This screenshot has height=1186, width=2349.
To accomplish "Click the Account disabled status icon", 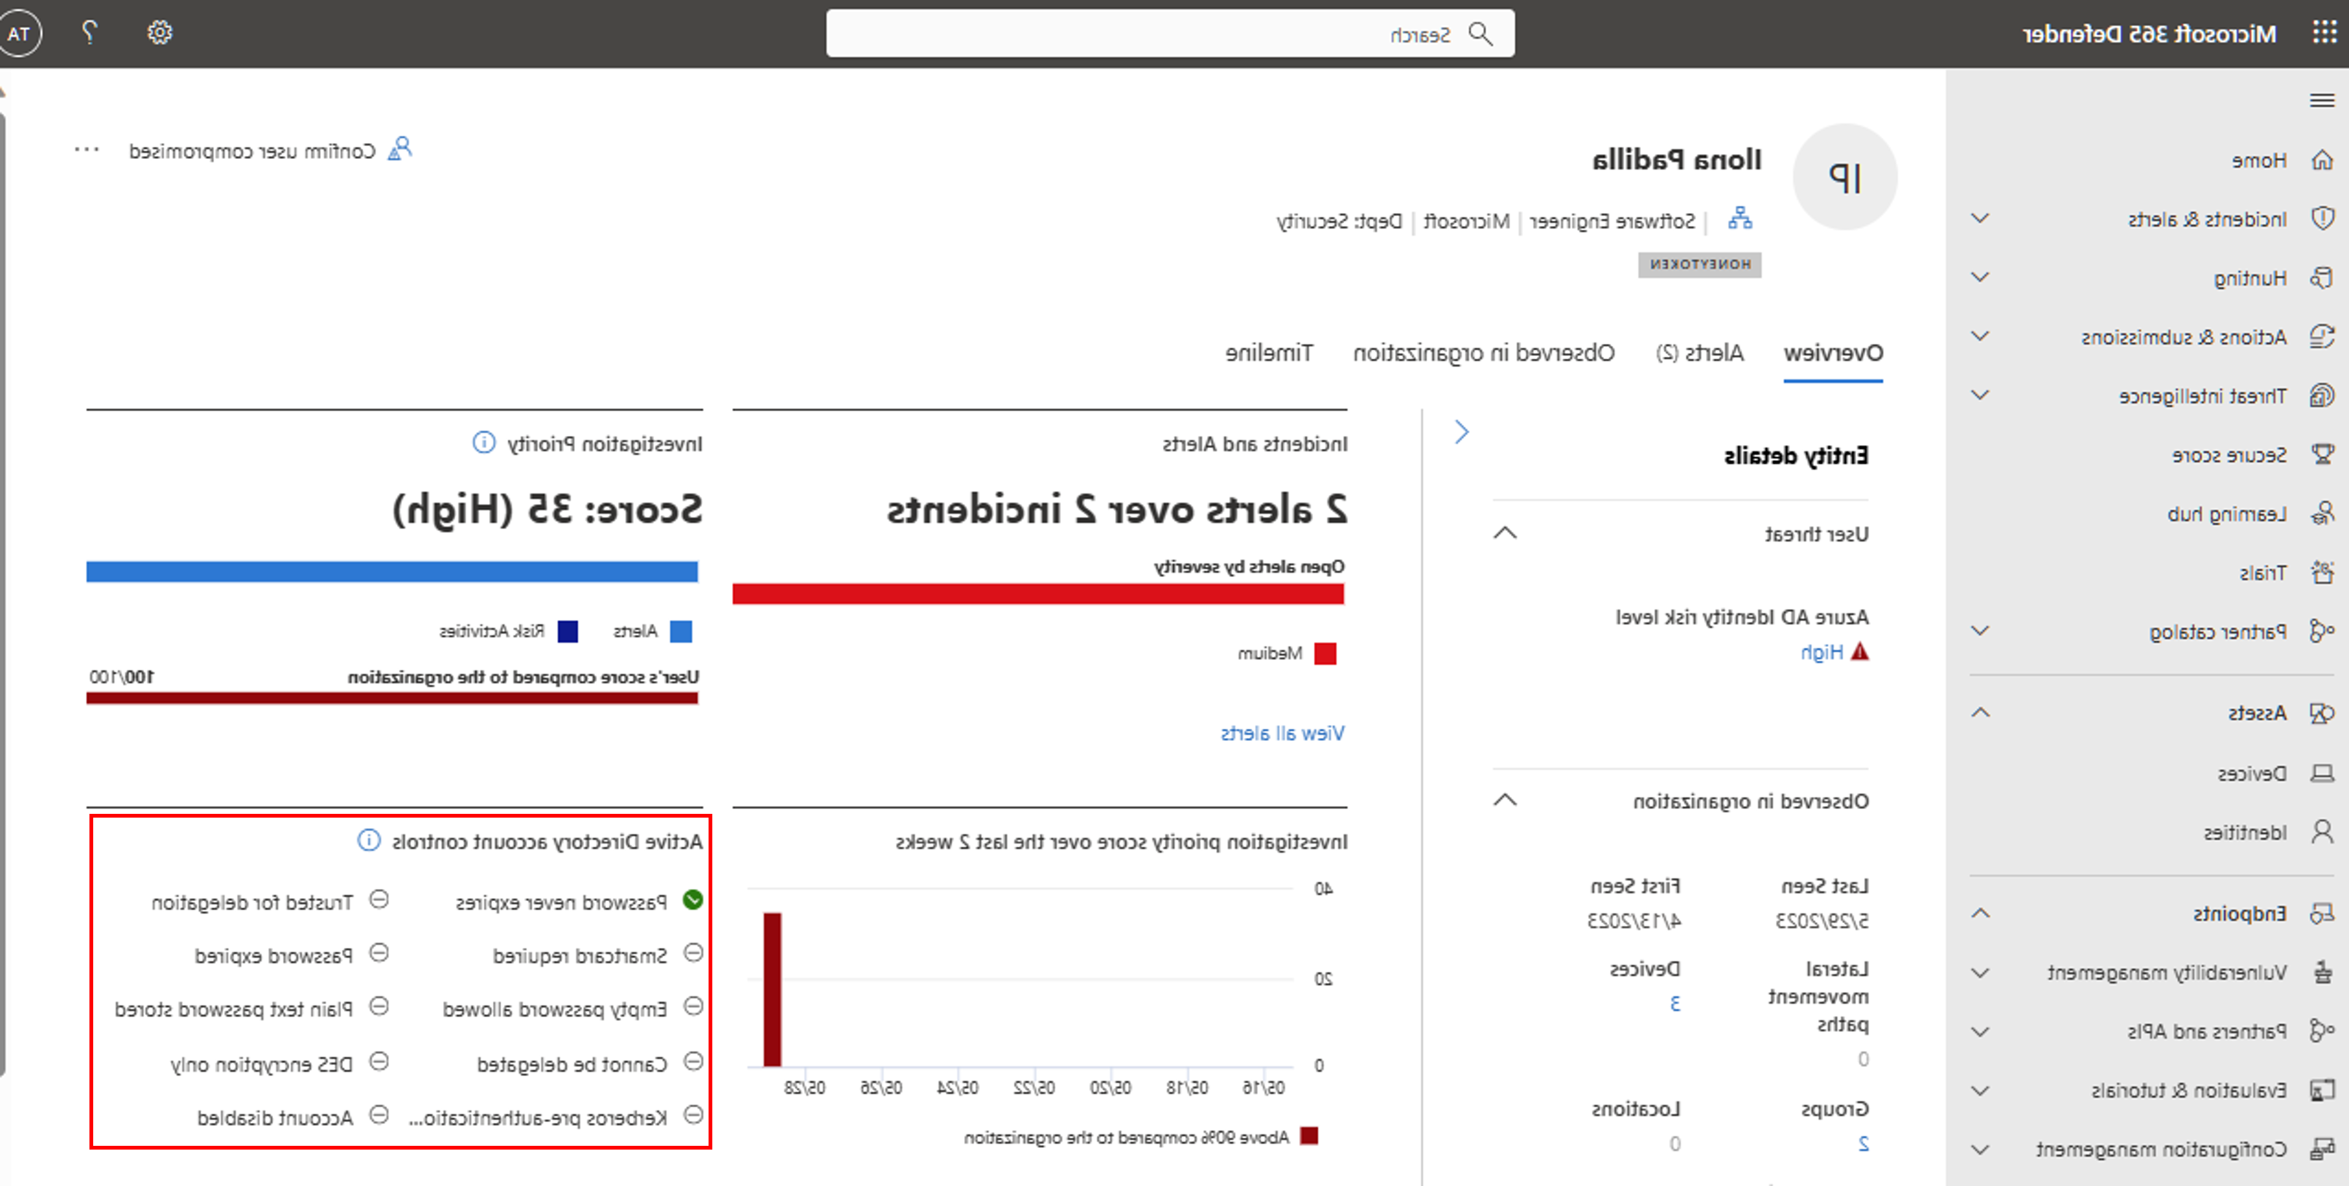I will [x=379, y=1116].
